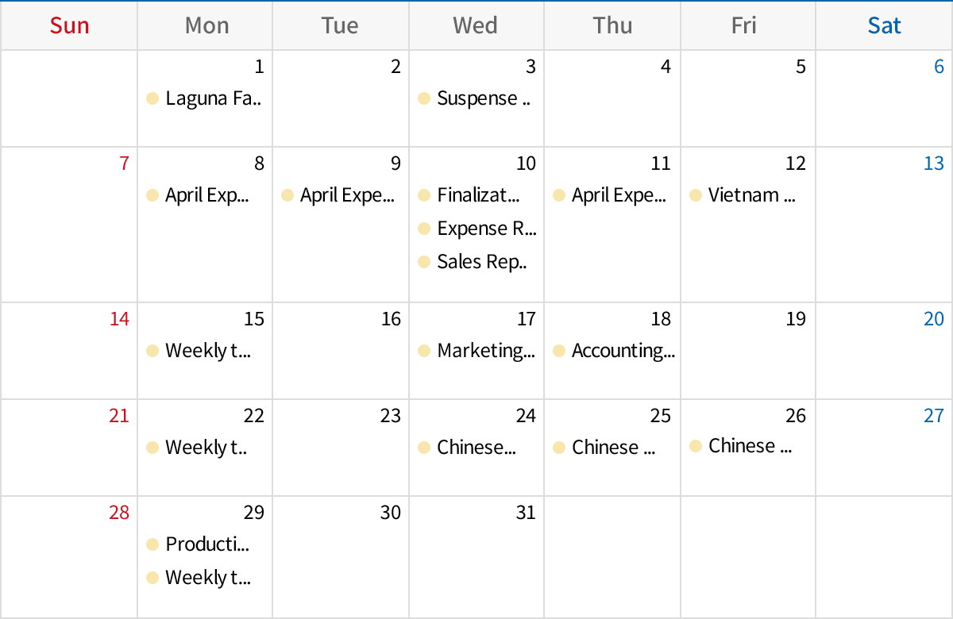Click the dot beside Marketing event on day 17
953x619 pixels.
(x=423, y=350)
